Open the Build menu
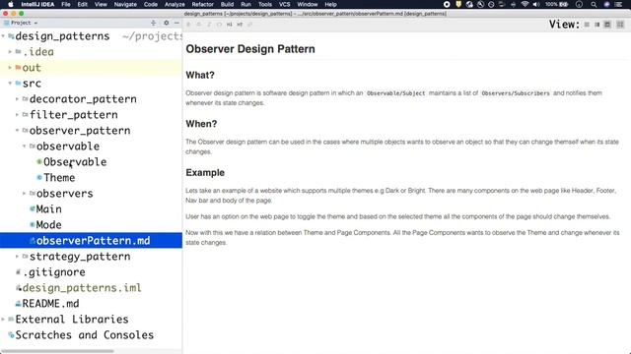The image size is (631, 354). click(227, 4)
